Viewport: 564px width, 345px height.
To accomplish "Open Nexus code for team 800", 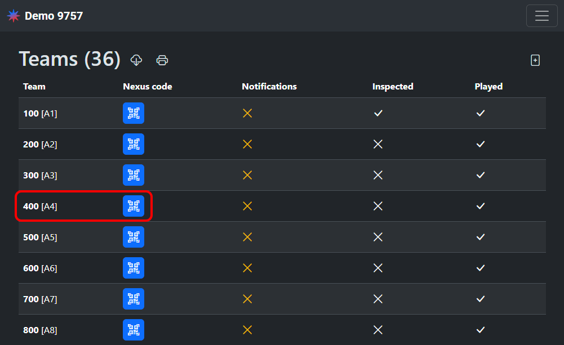I will point(134,330).
